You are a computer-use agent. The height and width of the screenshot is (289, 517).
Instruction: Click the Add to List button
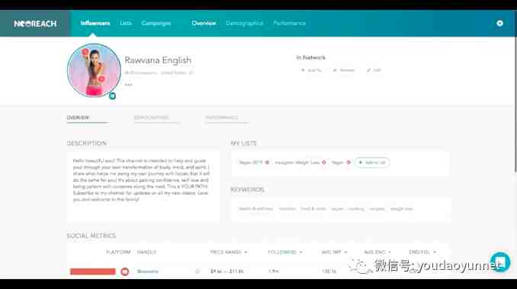[372, 163]
